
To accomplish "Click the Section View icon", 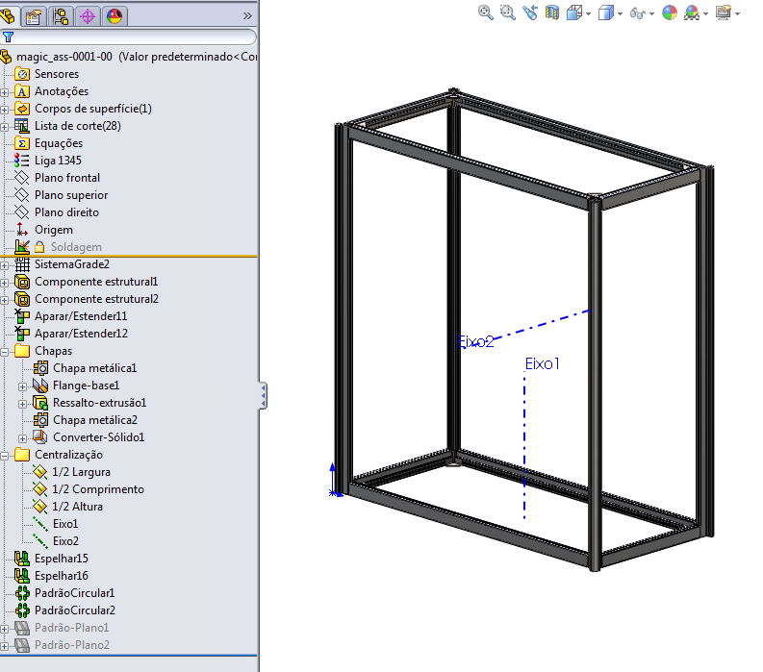I will 552,12.
